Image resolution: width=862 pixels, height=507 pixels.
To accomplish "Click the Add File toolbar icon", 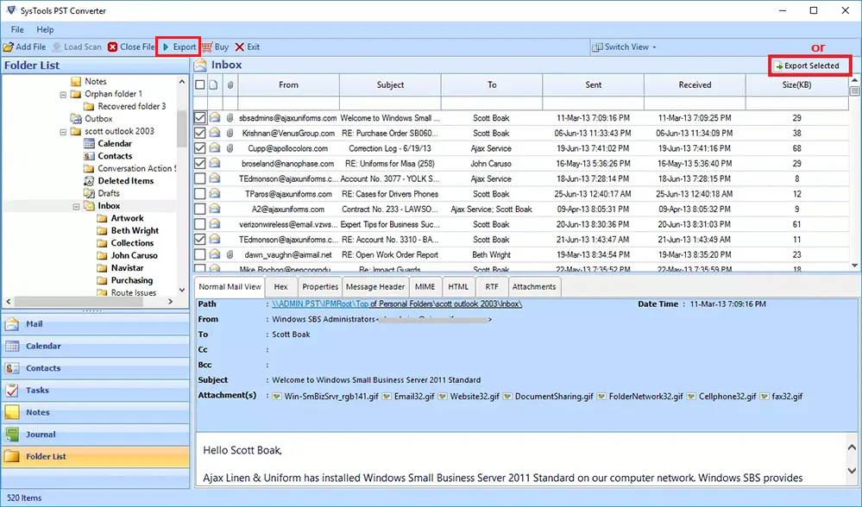I will [9, 47].
